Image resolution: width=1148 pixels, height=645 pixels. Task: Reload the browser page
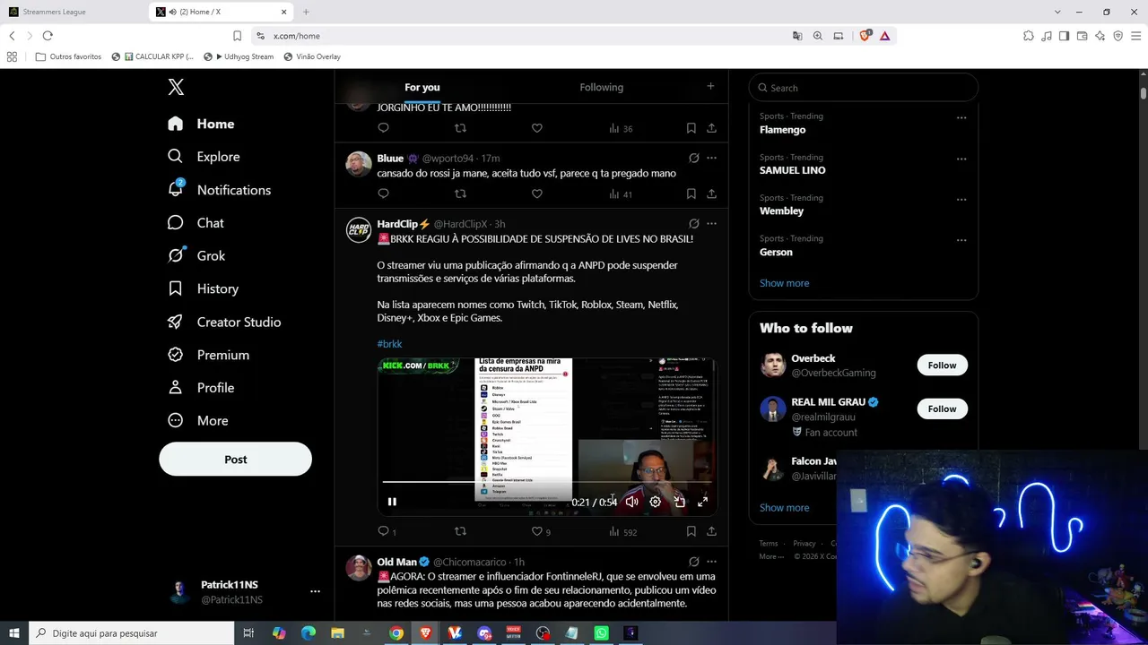[48, 36]
